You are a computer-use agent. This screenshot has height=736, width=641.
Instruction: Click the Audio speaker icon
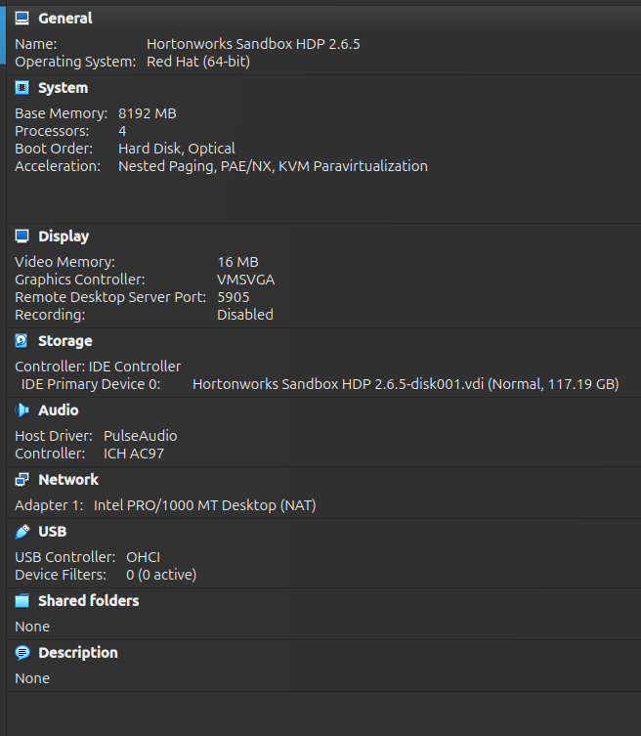coord(22,411)
